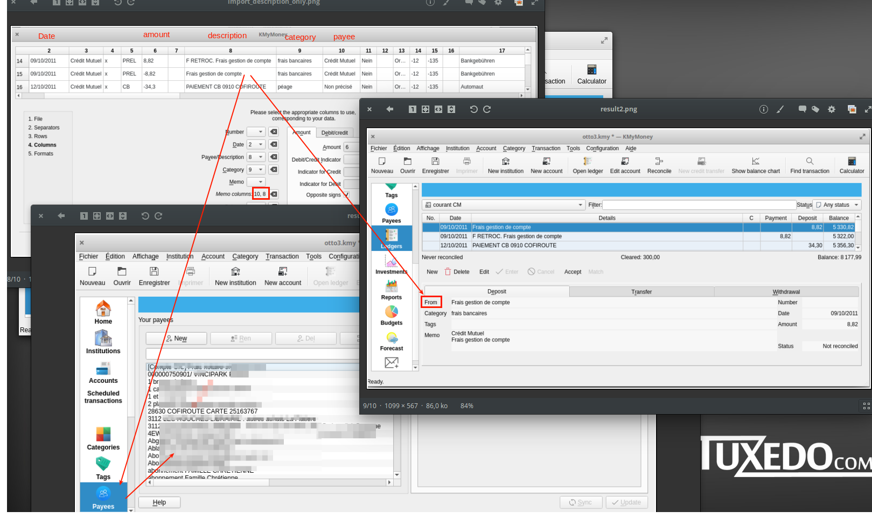Click Show balance chart icon
This screenshot has height=518, width=872.
tap(756, 165)
